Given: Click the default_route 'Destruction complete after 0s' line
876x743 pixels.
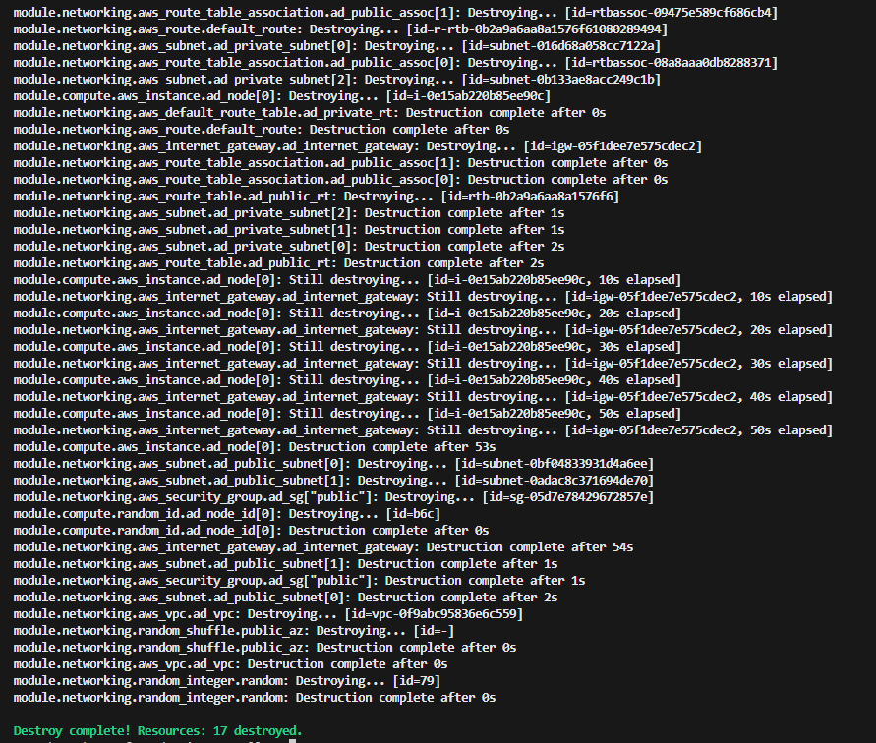Looking at the screenshot, I should pos(262,130).
